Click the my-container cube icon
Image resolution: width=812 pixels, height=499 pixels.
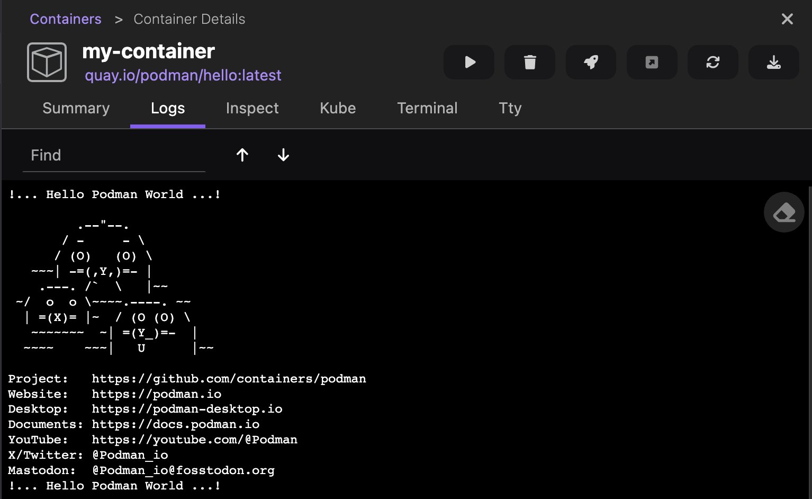click(47, 63)
